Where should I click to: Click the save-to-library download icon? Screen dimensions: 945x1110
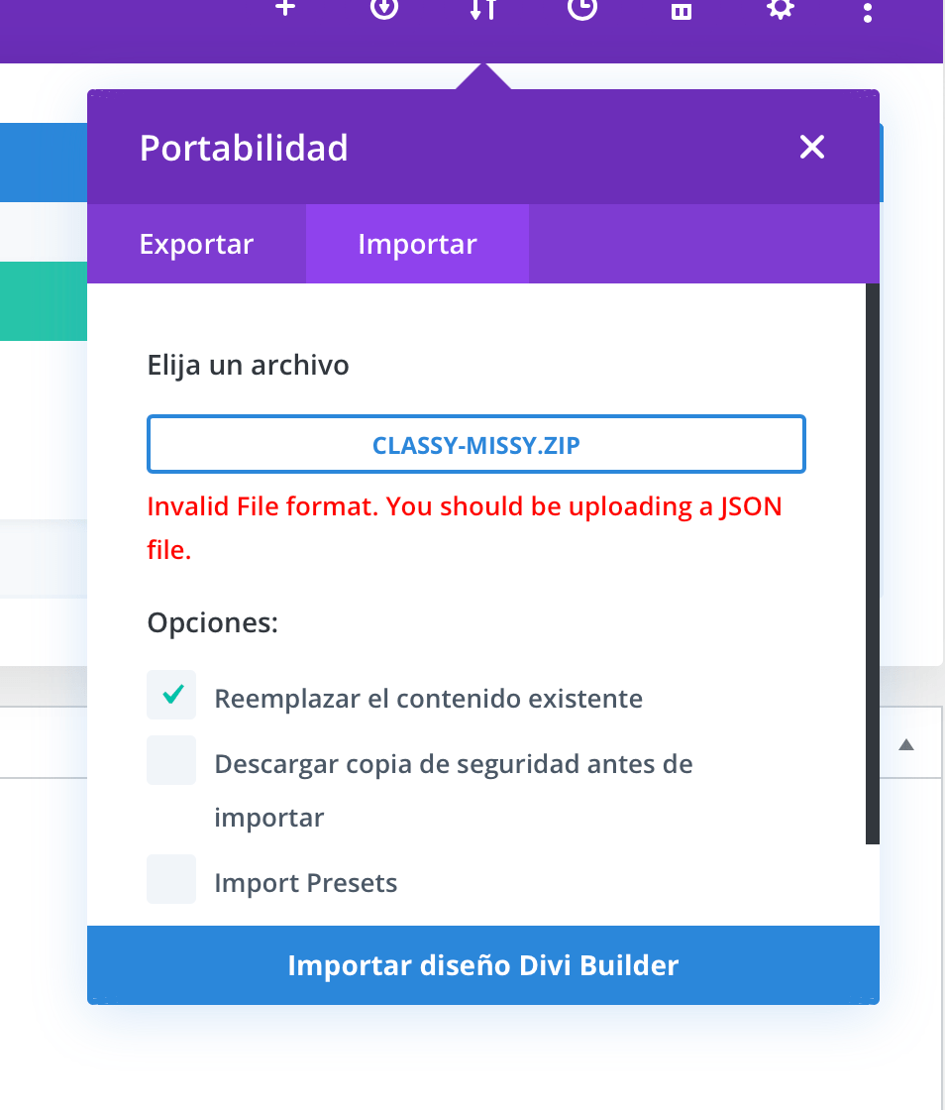point(384,8)
